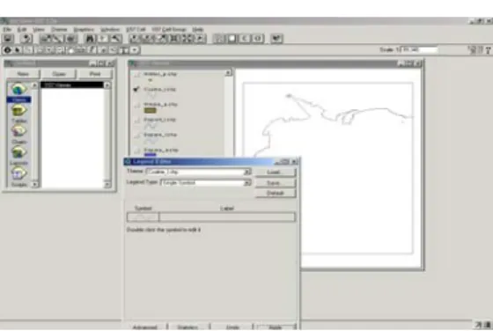Click Print in the project window

[x=95, y=74]
